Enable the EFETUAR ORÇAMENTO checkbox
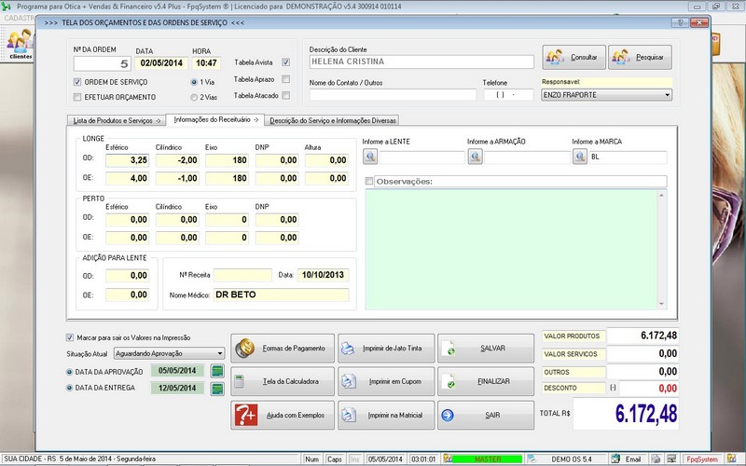Image resolution: width=746 pixels, height=466 pixels. [77, 96]
